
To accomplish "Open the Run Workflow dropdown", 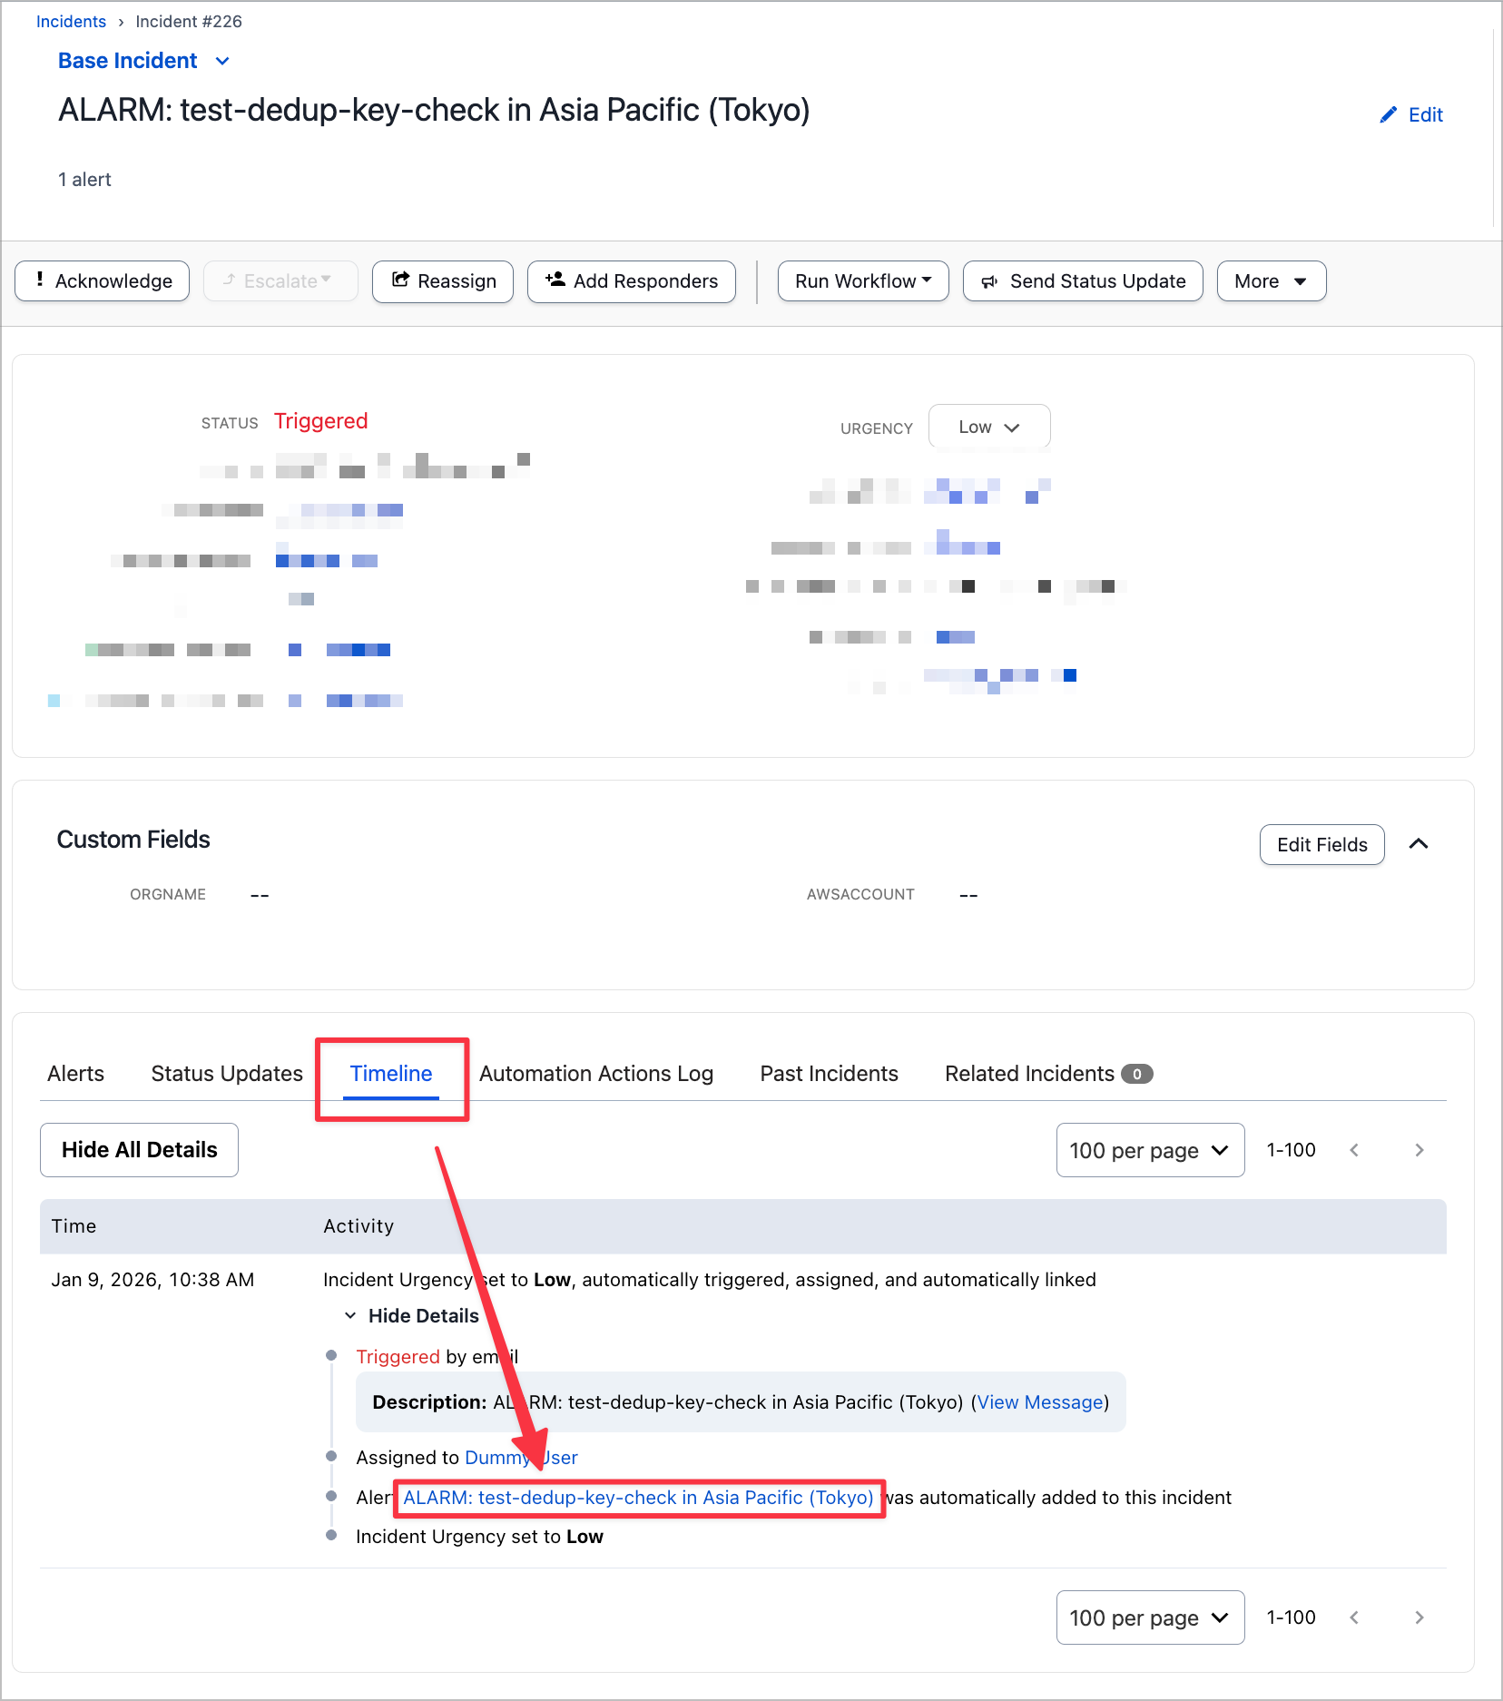I will click(x=862, y=281).
